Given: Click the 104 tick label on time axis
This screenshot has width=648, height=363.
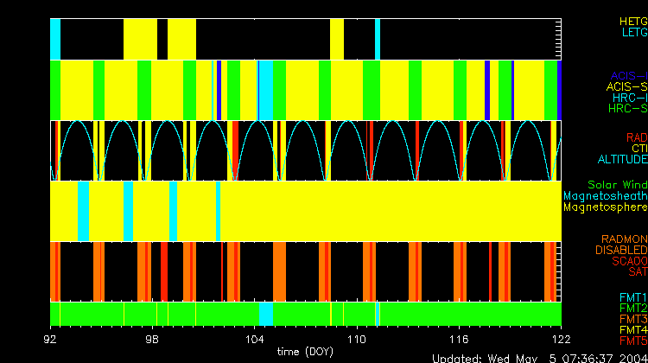Looking at the screenshot, I should click(255, 340).
